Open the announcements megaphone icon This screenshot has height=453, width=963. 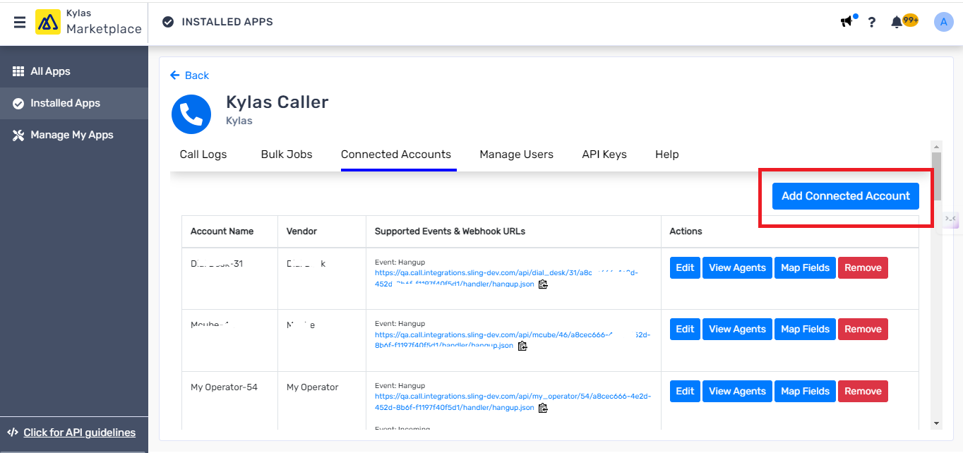tap(847, 22)
